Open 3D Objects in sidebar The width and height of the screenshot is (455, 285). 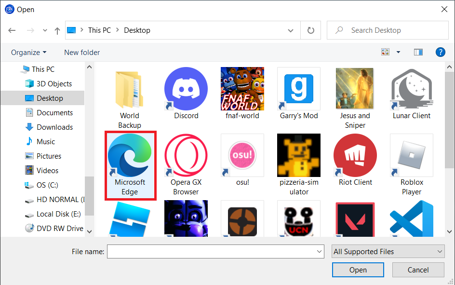tap(49, 84)
